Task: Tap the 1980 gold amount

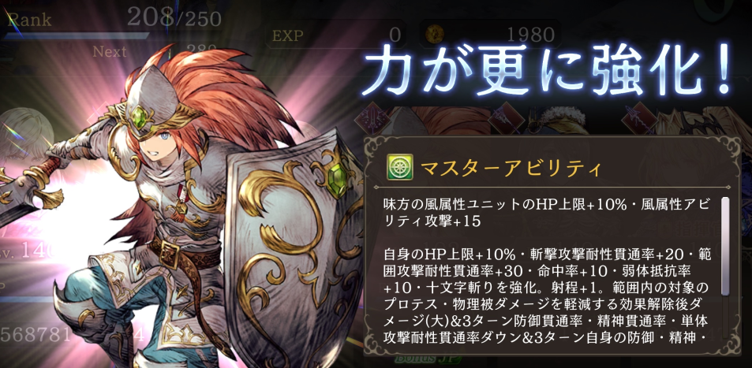Action: (x=530, y=35)
